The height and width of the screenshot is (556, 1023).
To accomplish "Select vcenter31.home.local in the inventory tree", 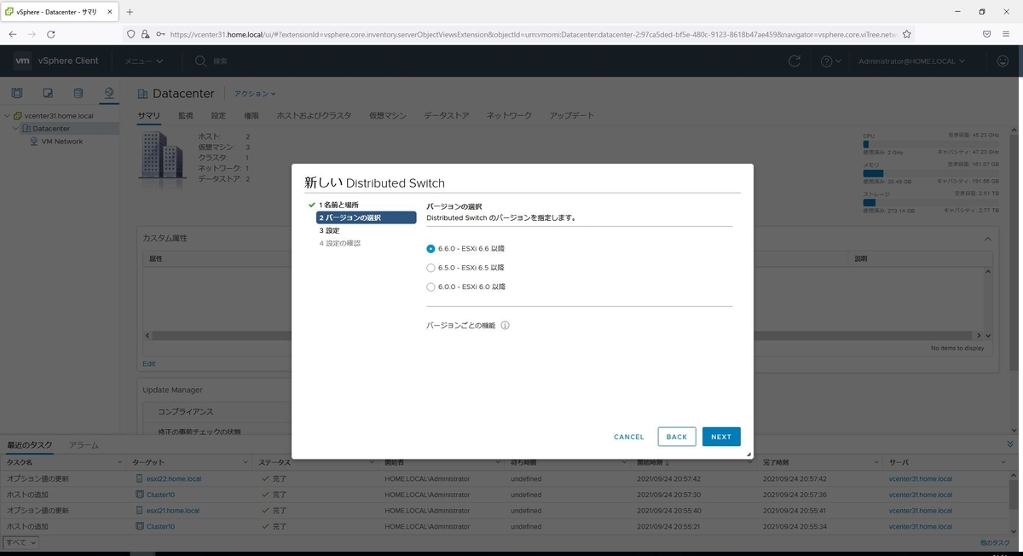I will coord(59,116).
